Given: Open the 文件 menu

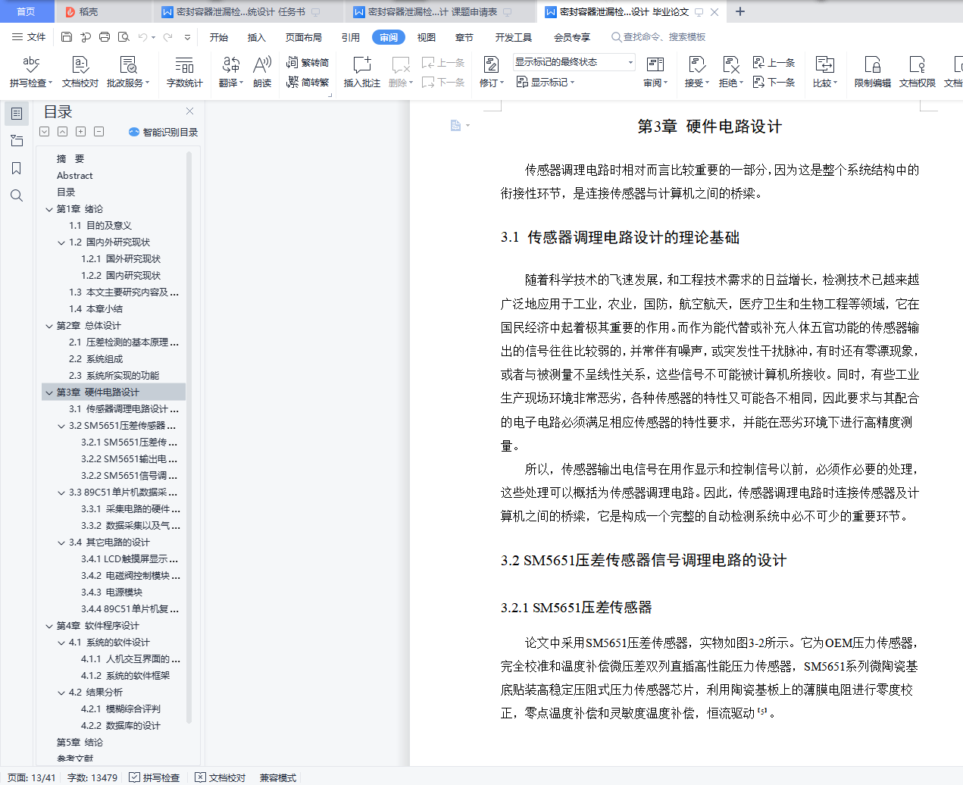Looking at the screenshot, I should [30, 37].
